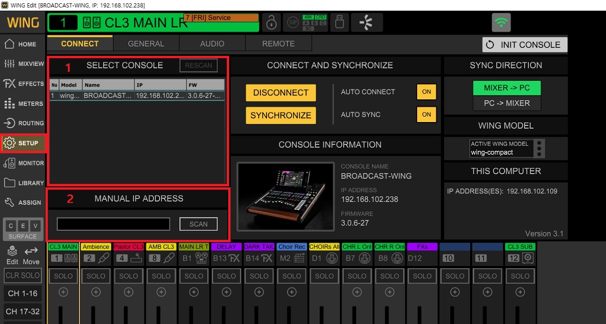
Task: Switch to the REMOTE tab
Action: click(278, 44)
